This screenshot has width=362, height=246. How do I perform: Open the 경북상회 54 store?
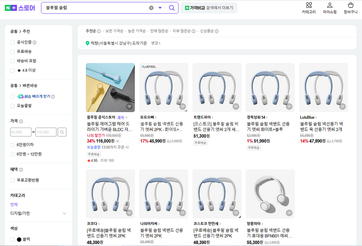click(257, 117)
